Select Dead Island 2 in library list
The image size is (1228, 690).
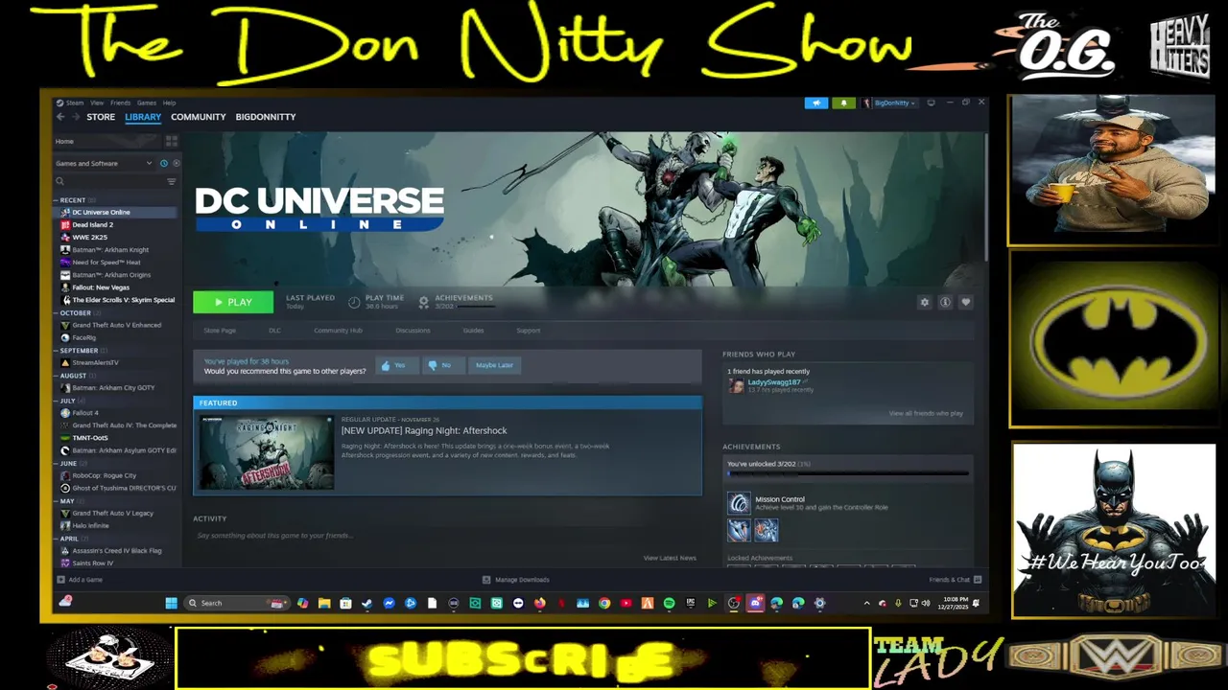tap(93, 224)
